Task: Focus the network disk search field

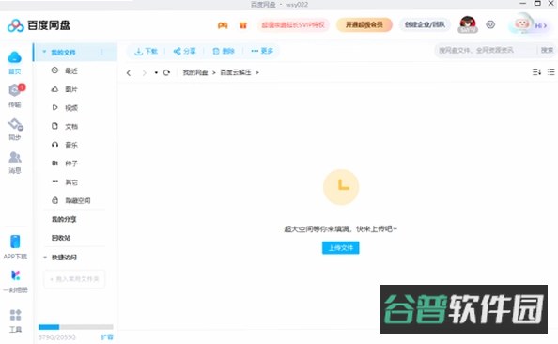Action: click(486, 50)
